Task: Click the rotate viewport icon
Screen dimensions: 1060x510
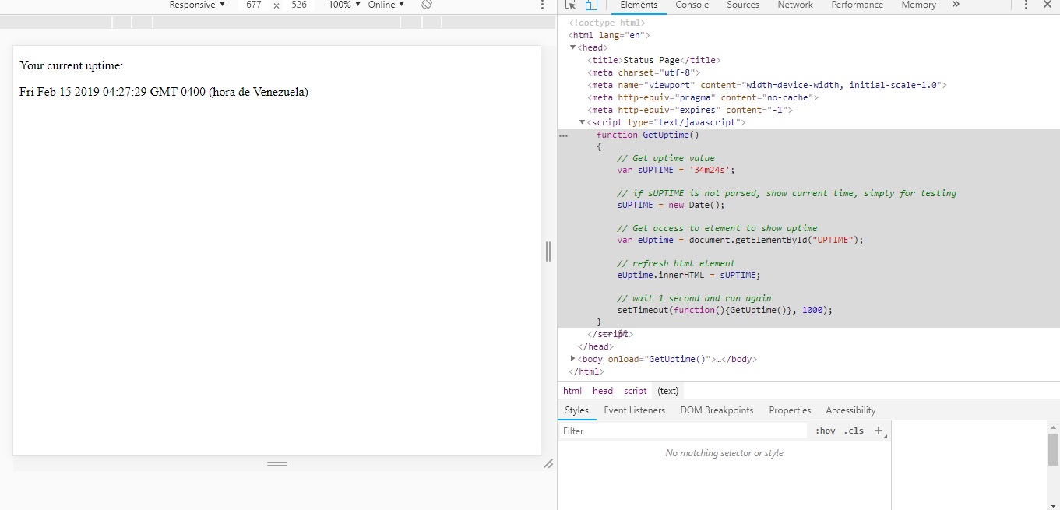Action: click(x=426, y=5)
